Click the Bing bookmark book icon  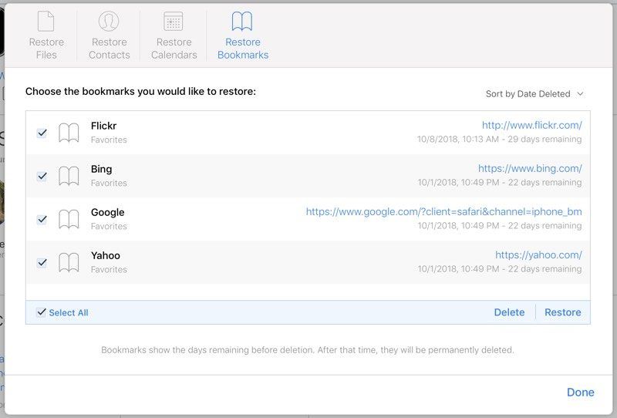click(69, 176)
